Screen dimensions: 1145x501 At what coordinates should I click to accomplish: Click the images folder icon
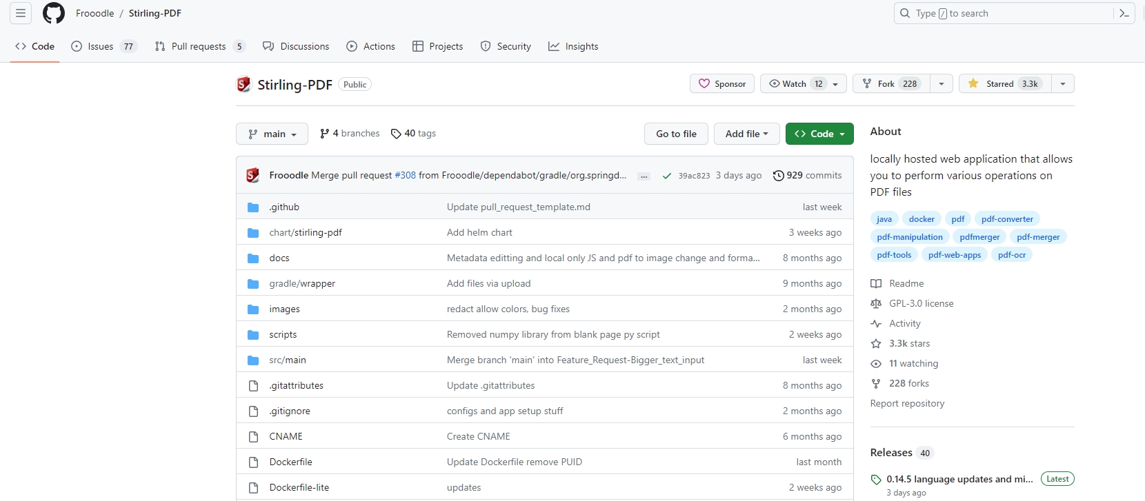(253, 309)
